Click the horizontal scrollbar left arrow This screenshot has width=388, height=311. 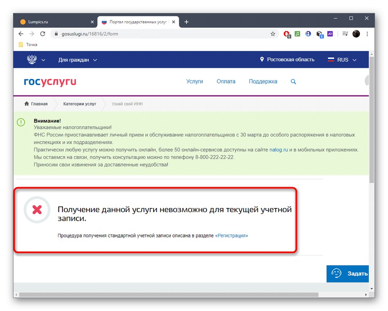[16, 295]
